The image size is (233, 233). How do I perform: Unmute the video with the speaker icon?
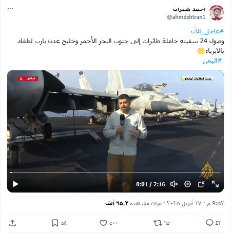(x=174, y=184)
